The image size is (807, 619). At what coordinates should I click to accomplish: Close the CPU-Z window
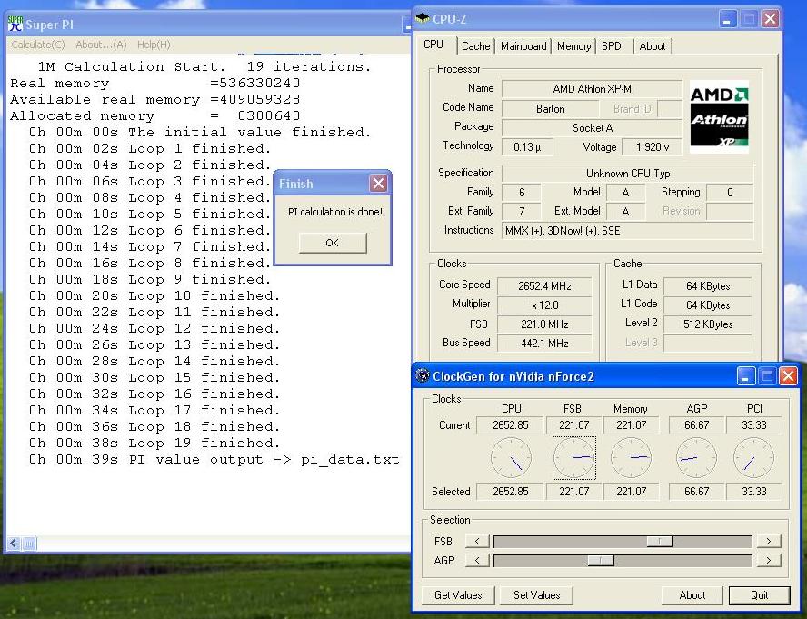tap(770, 20)
